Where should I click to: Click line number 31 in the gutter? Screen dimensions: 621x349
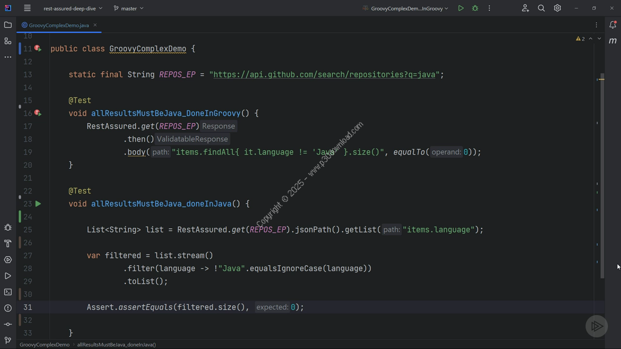point(27,307)
